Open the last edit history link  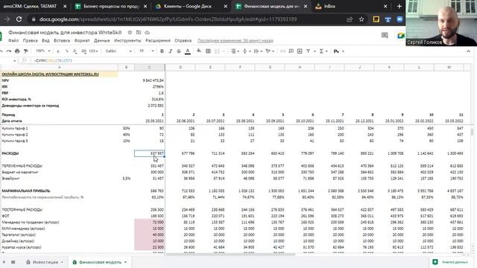click(x=236, y=40)
